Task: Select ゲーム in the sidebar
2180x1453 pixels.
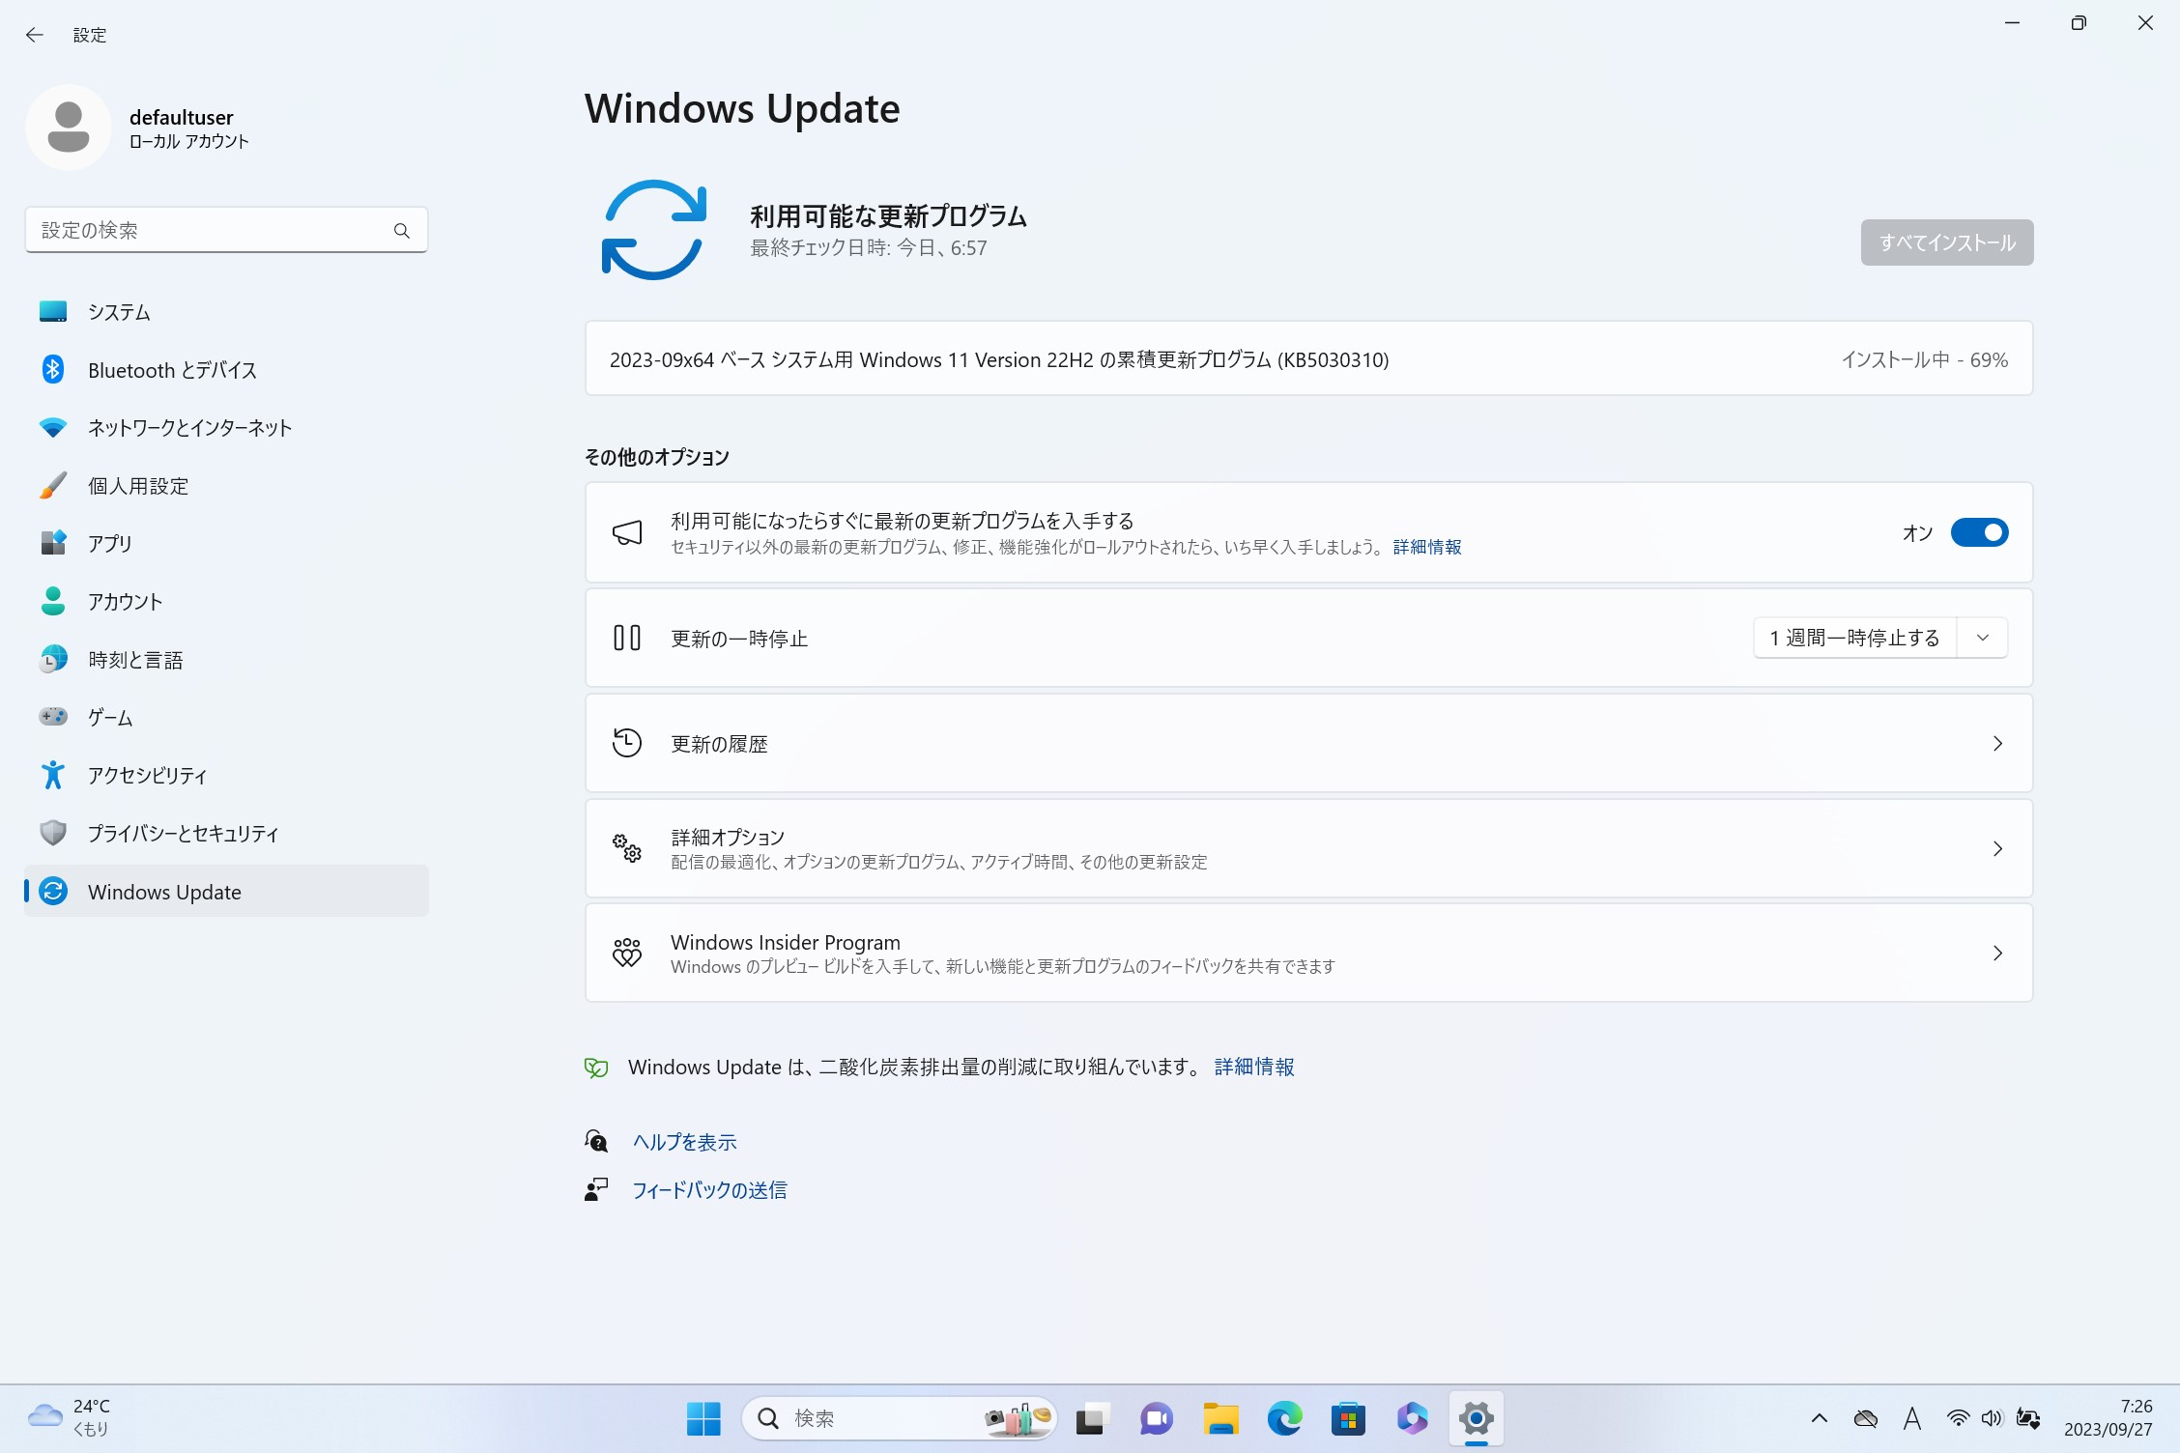Action: pyautogui.click(x=226, y=718)
